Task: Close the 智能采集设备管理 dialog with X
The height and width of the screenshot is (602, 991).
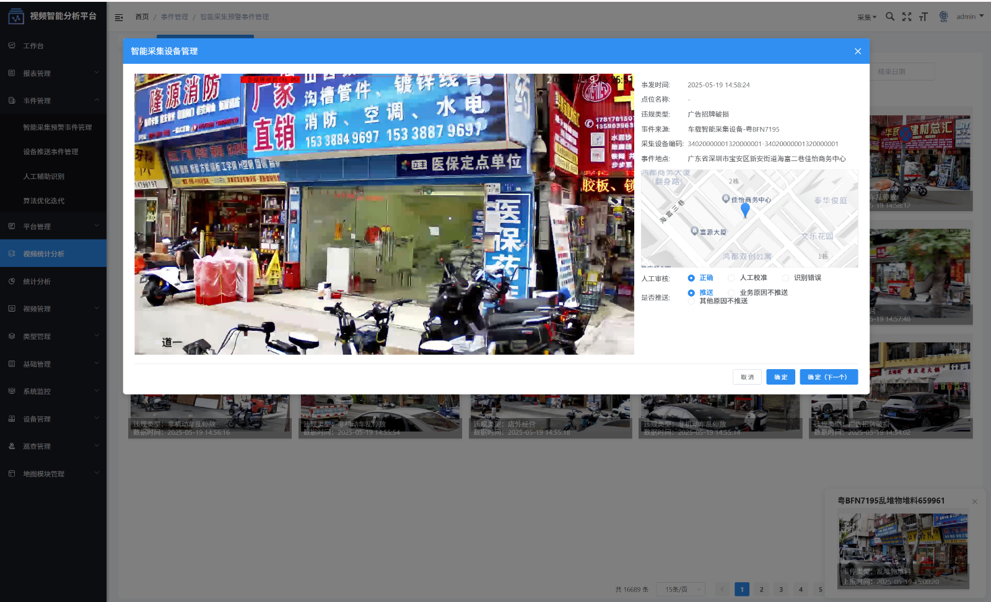Action: [x=857, y=51]
